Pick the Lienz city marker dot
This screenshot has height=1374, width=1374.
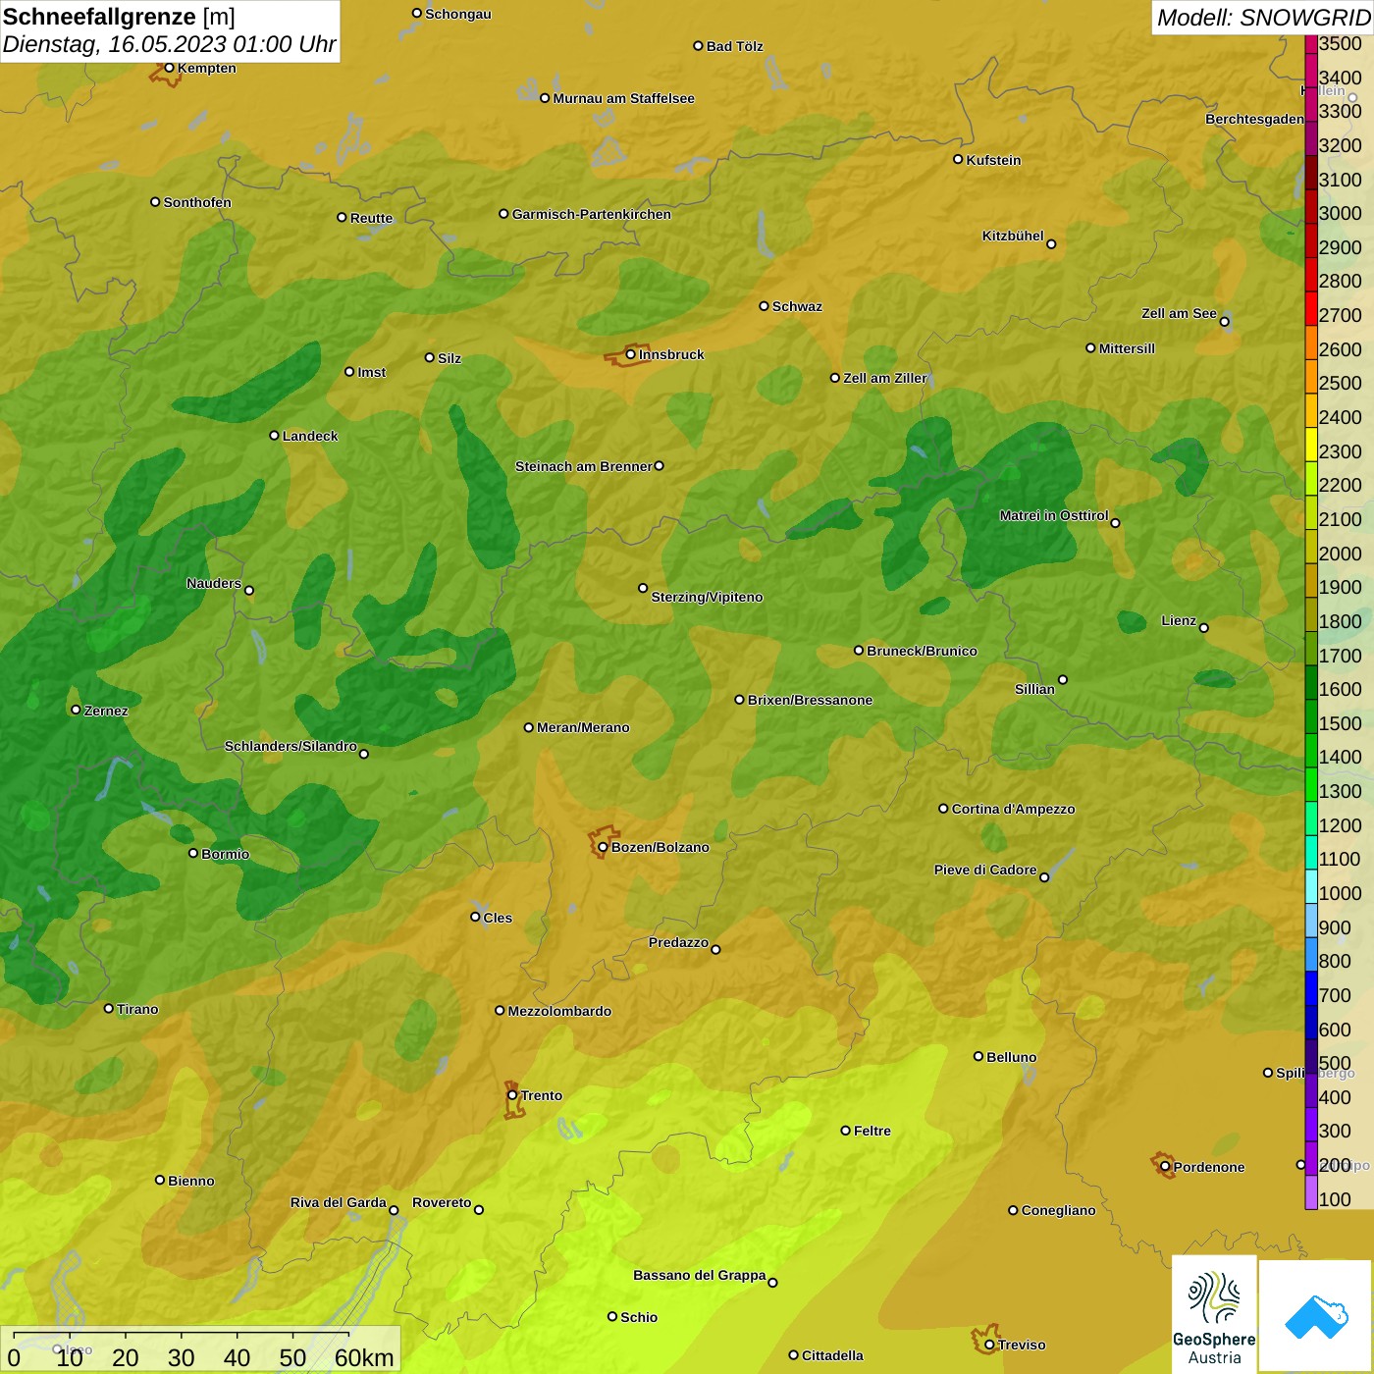click(x=1204, y=627)
